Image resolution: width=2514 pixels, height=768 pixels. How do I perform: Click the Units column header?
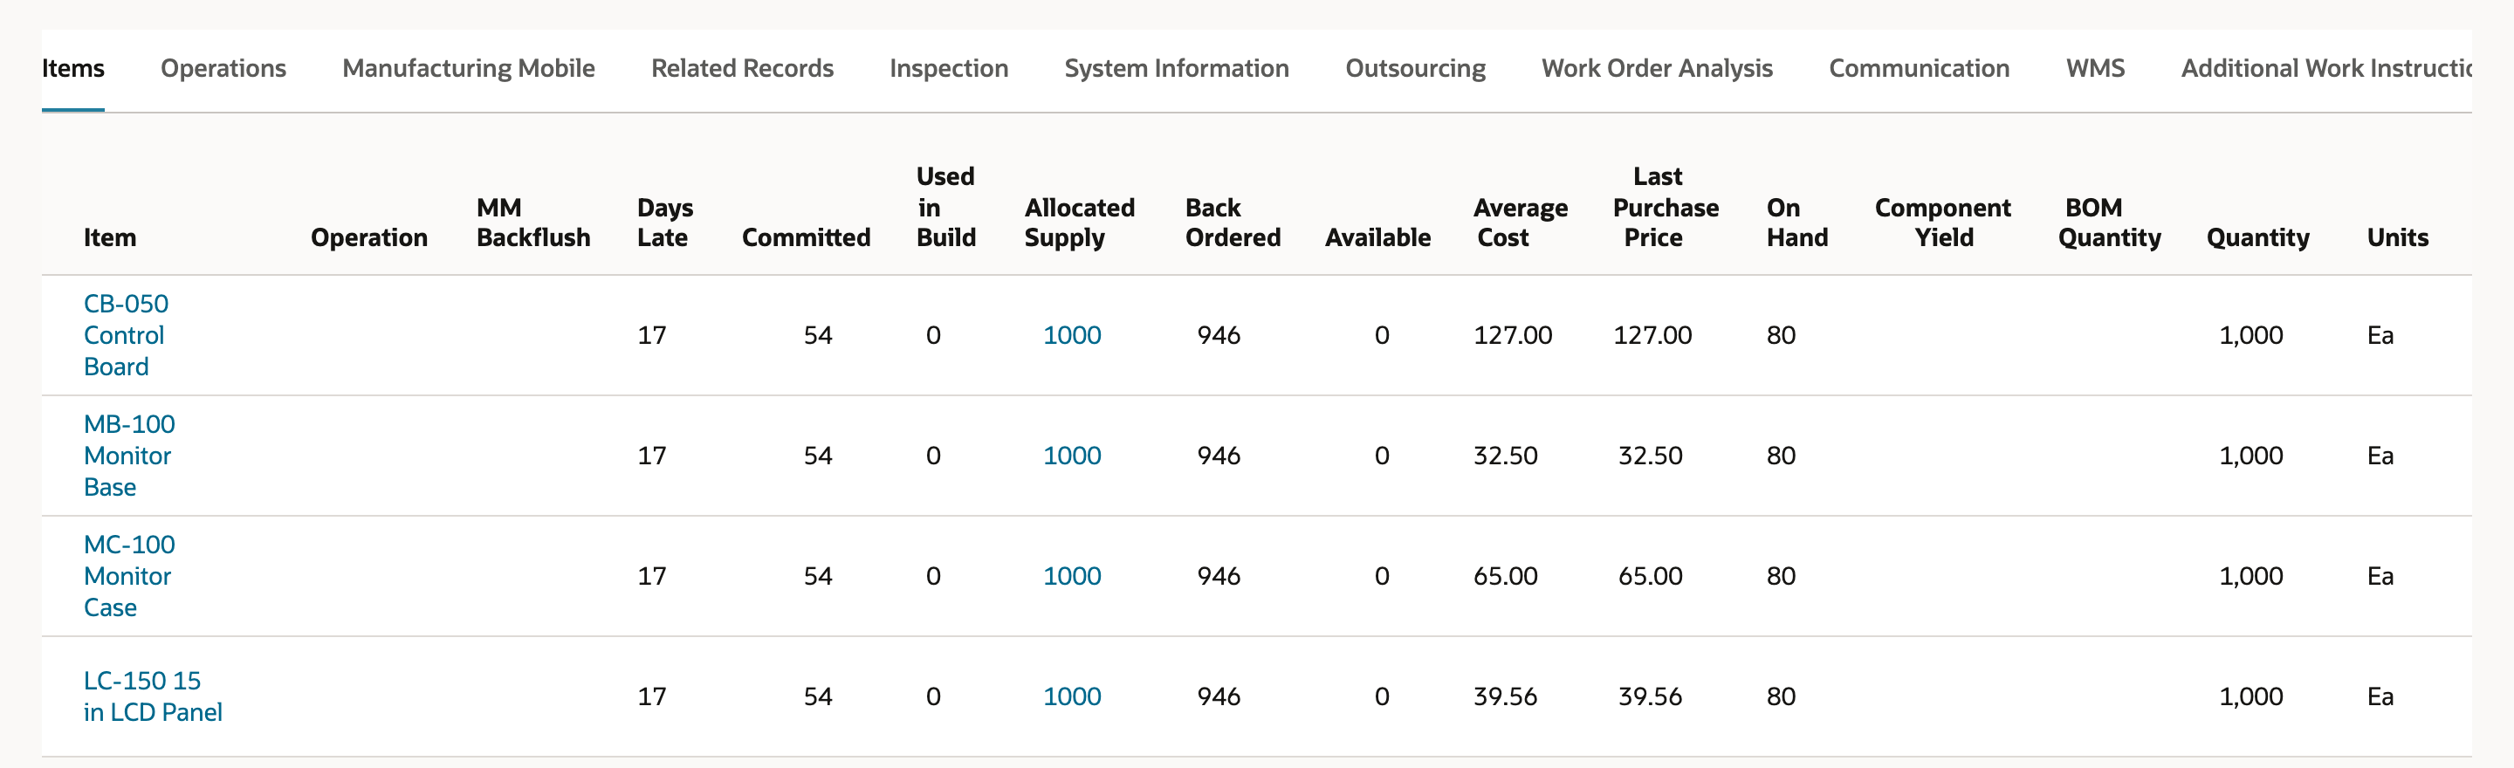pos(2397,237)
